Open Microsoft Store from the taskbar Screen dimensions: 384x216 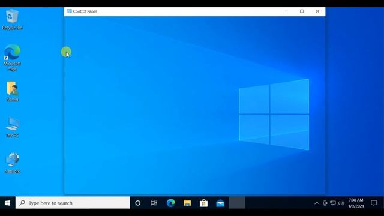point(204,203)
